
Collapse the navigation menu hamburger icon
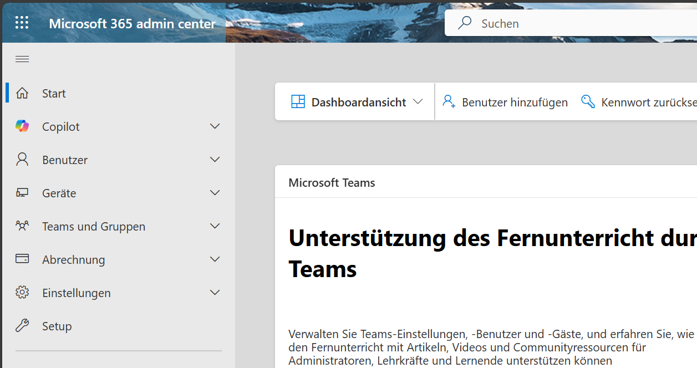(22, 59)
